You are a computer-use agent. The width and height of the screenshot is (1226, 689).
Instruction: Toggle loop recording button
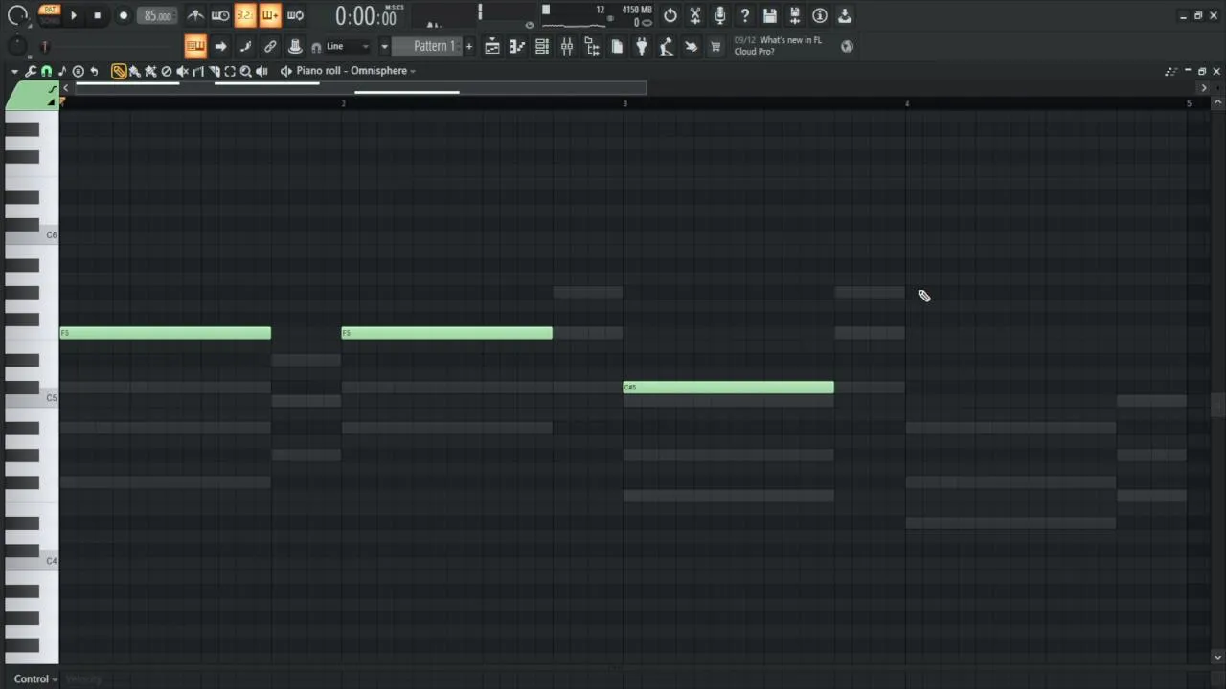pos(296,15)
